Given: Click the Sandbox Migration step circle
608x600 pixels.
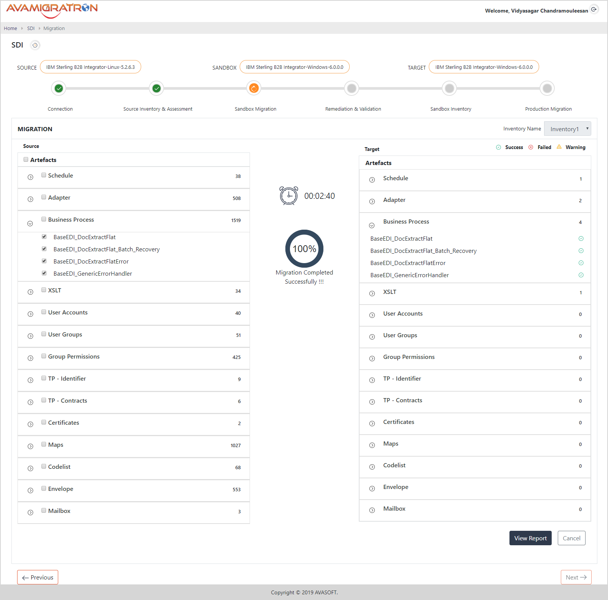Looking at the screenshot, I should (254, 89).
